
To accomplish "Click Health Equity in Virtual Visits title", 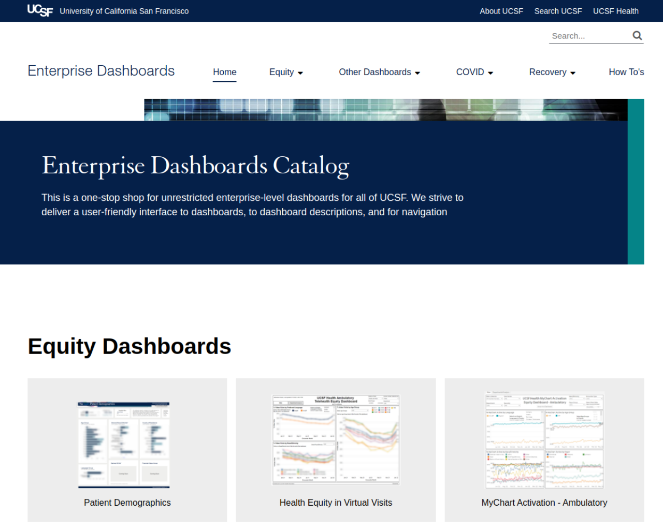I will [336, 503].
